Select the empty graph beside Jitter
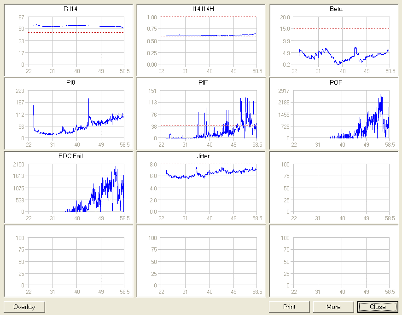Viewport: 402px width, 315px height. pyautogui.click(x=343, y=188)
